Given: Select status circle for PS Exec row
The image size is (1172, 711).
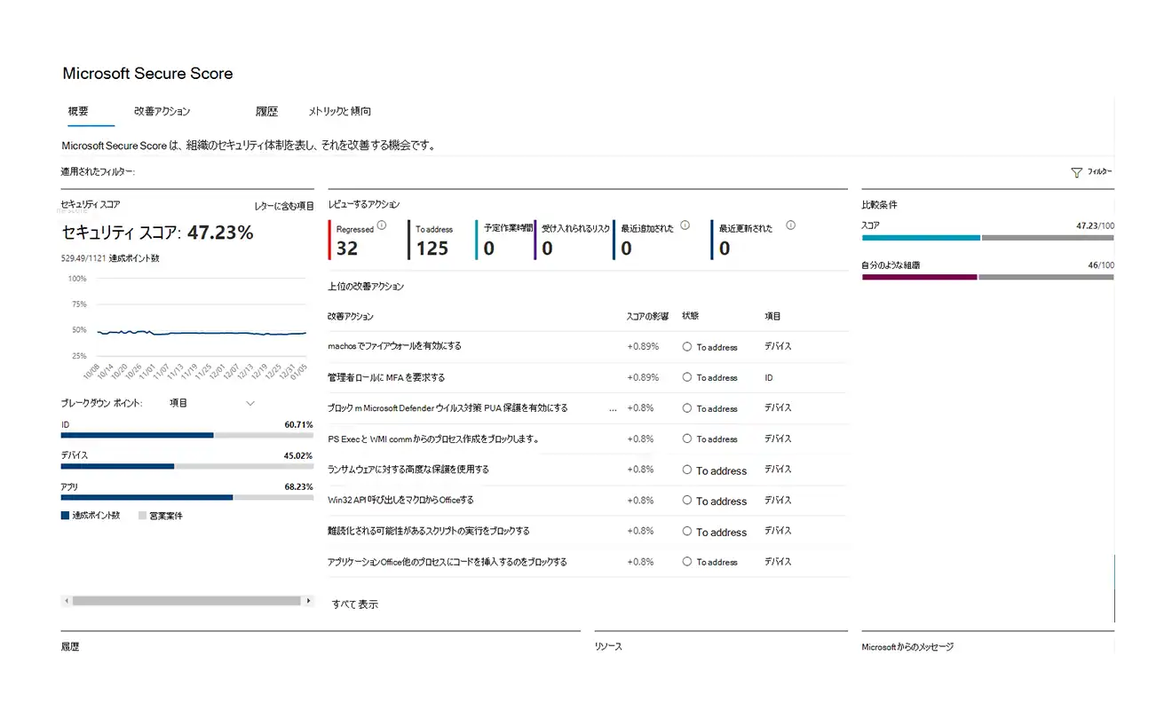Looking at the screenshot, I should [686, 438].
